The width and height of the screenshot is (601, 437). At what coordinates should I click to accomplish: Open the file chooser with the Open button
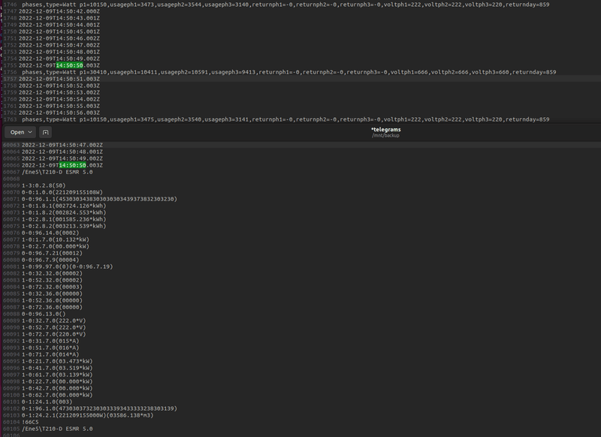tap(20, 132)
